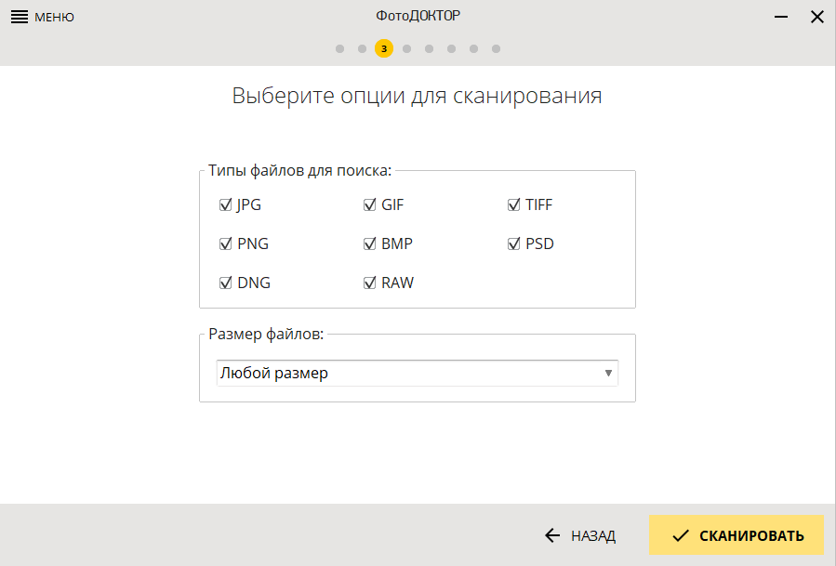Open the hamburger menu icon

19,16
